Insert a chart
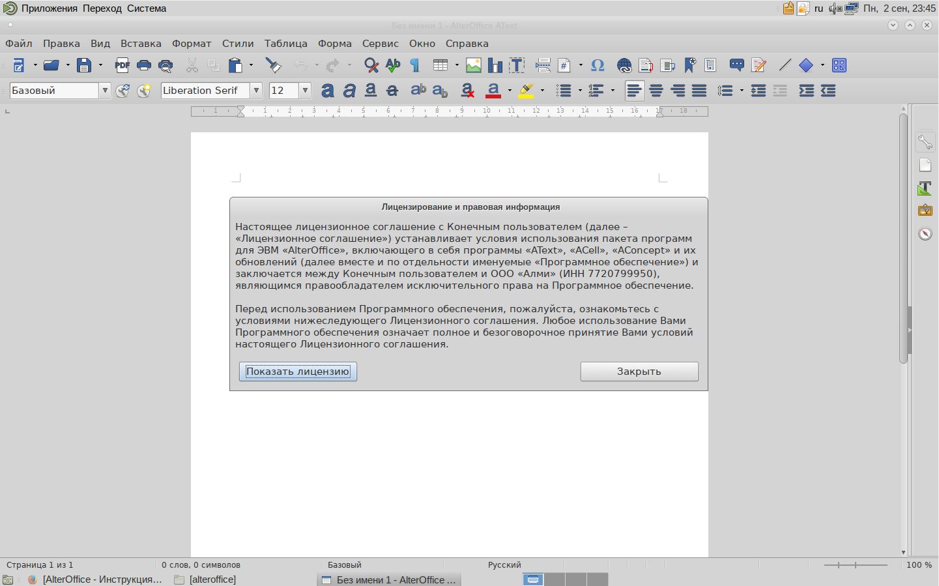 495,65
